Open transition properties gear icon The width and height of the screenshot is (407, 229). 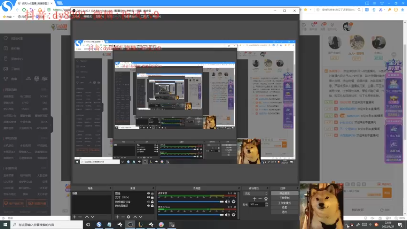[266, 199]
